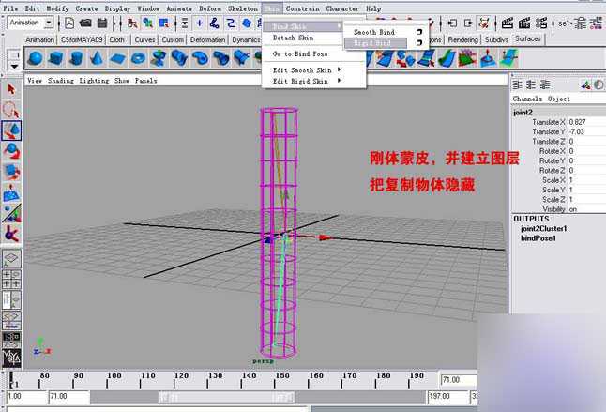Switch to single perspective view layout
The height and width of the screenshot is (412, 606).
11,258
